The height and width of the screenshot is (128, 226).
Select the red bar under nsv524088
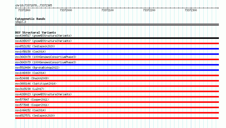pos(117,81)
